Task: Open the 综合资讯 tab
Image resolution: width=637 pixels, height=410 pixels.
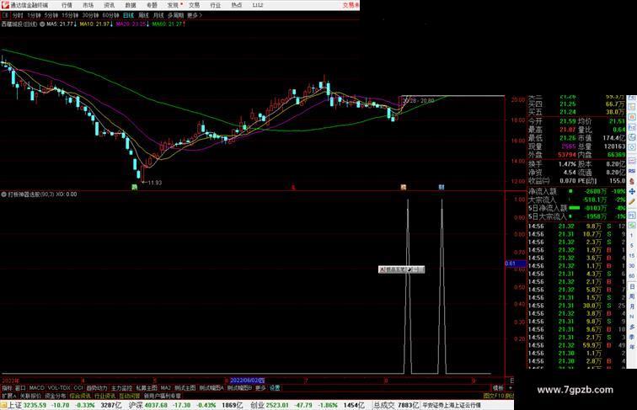Action: (x=80, y=396)
